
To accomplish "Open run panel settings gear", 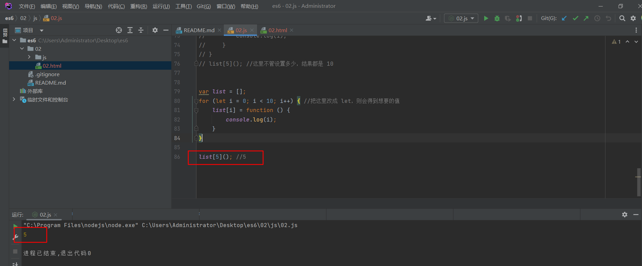I will point(625,215).
